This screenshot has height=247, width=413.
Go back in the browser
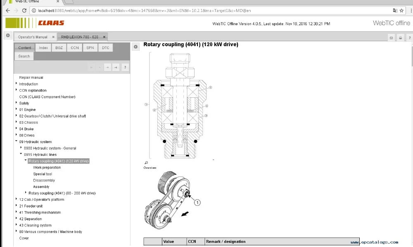pos(7,11)
